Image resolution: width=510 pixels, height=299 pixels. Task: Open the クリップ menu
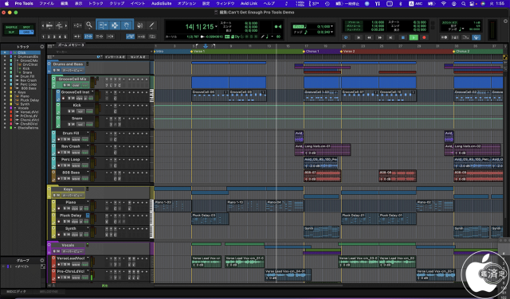(x=117, y=3)
